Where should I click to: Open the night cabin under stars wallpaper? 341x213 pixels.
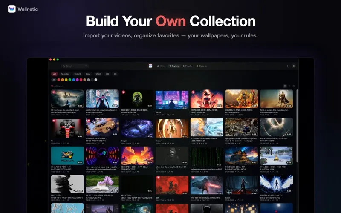point(242,155)
